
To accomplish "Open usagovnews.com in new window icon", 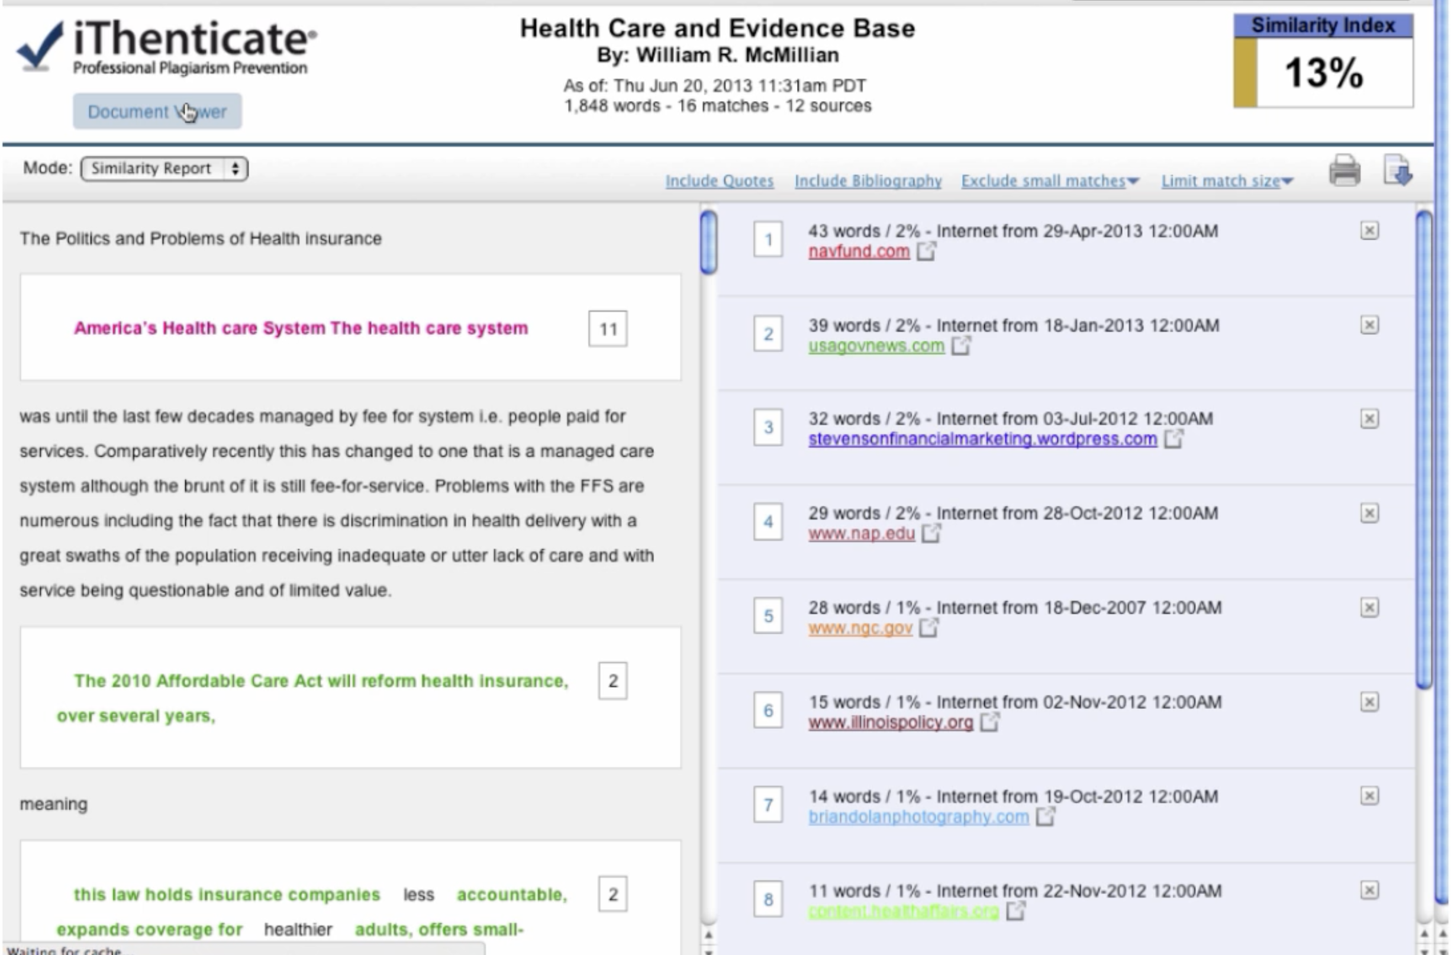I will click(961, 346).
